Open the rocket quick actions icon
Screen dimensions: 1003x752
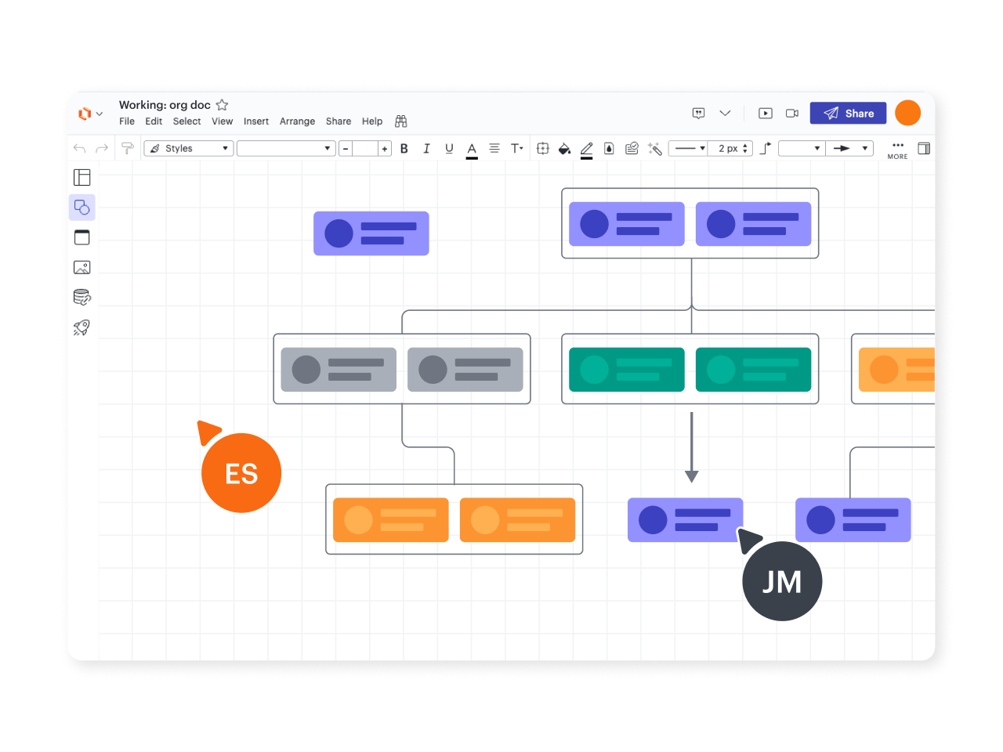tap(81, 327)
